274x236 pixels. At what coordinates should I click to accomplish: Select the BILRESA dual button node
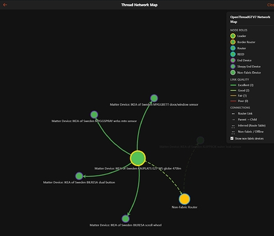pos(79,176)
